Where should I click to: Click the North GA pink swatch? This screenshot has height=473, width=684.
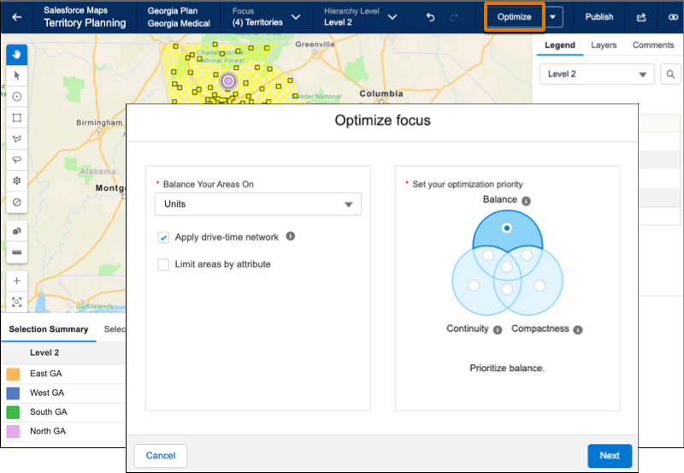pos(13,432)
